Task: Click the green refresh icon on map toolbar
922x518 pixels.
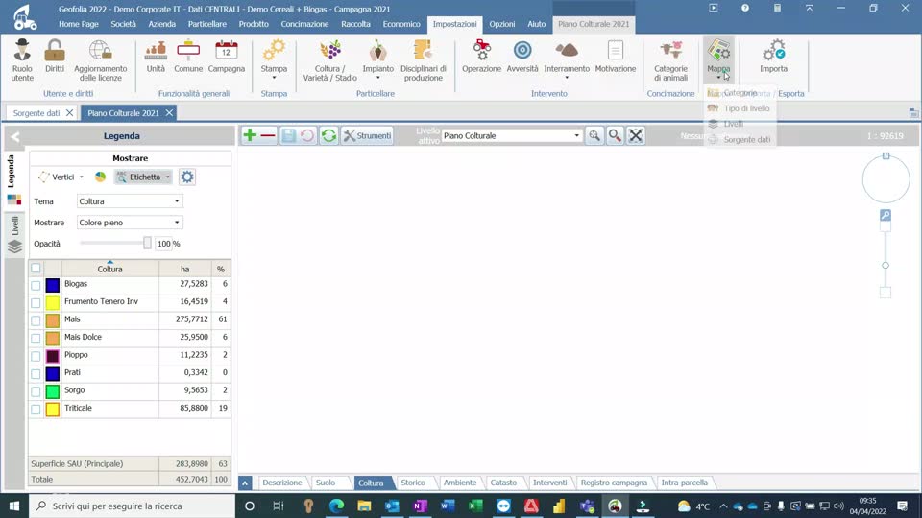Action: tap(328, 135)
